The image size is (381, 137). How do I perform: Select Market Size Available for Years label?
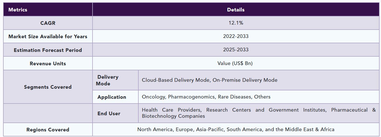pos(48,37)
